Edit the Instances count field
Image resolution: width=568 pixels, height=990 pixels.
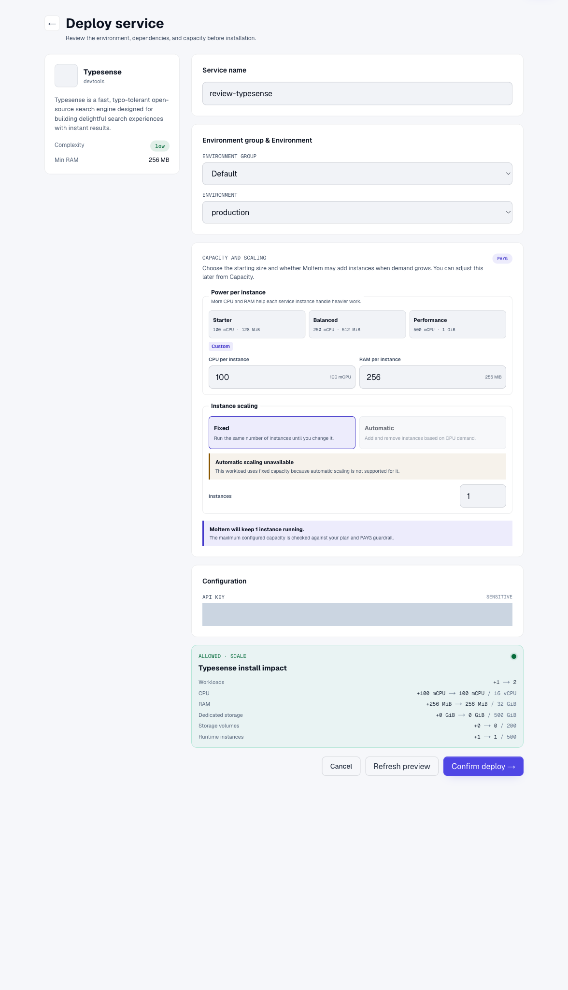pos(483,496)
